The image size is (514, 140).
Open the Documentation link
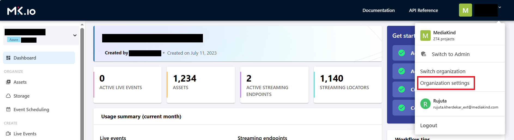point(378,10)
